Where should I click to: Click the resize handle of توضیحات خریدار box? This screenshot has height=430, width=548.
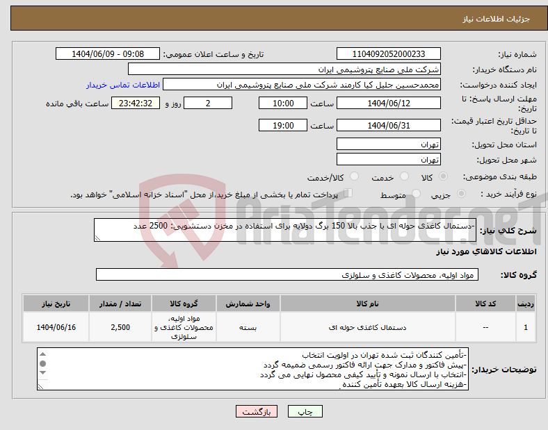point(40,387)
